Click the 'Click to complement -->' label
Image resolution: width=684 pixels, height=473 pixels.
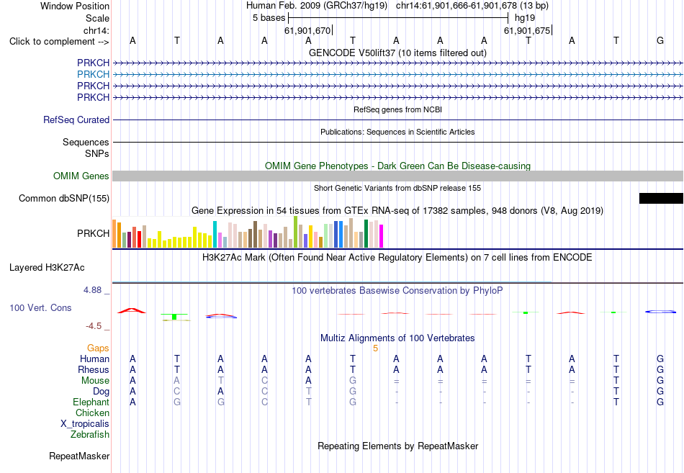pos(59,42)
